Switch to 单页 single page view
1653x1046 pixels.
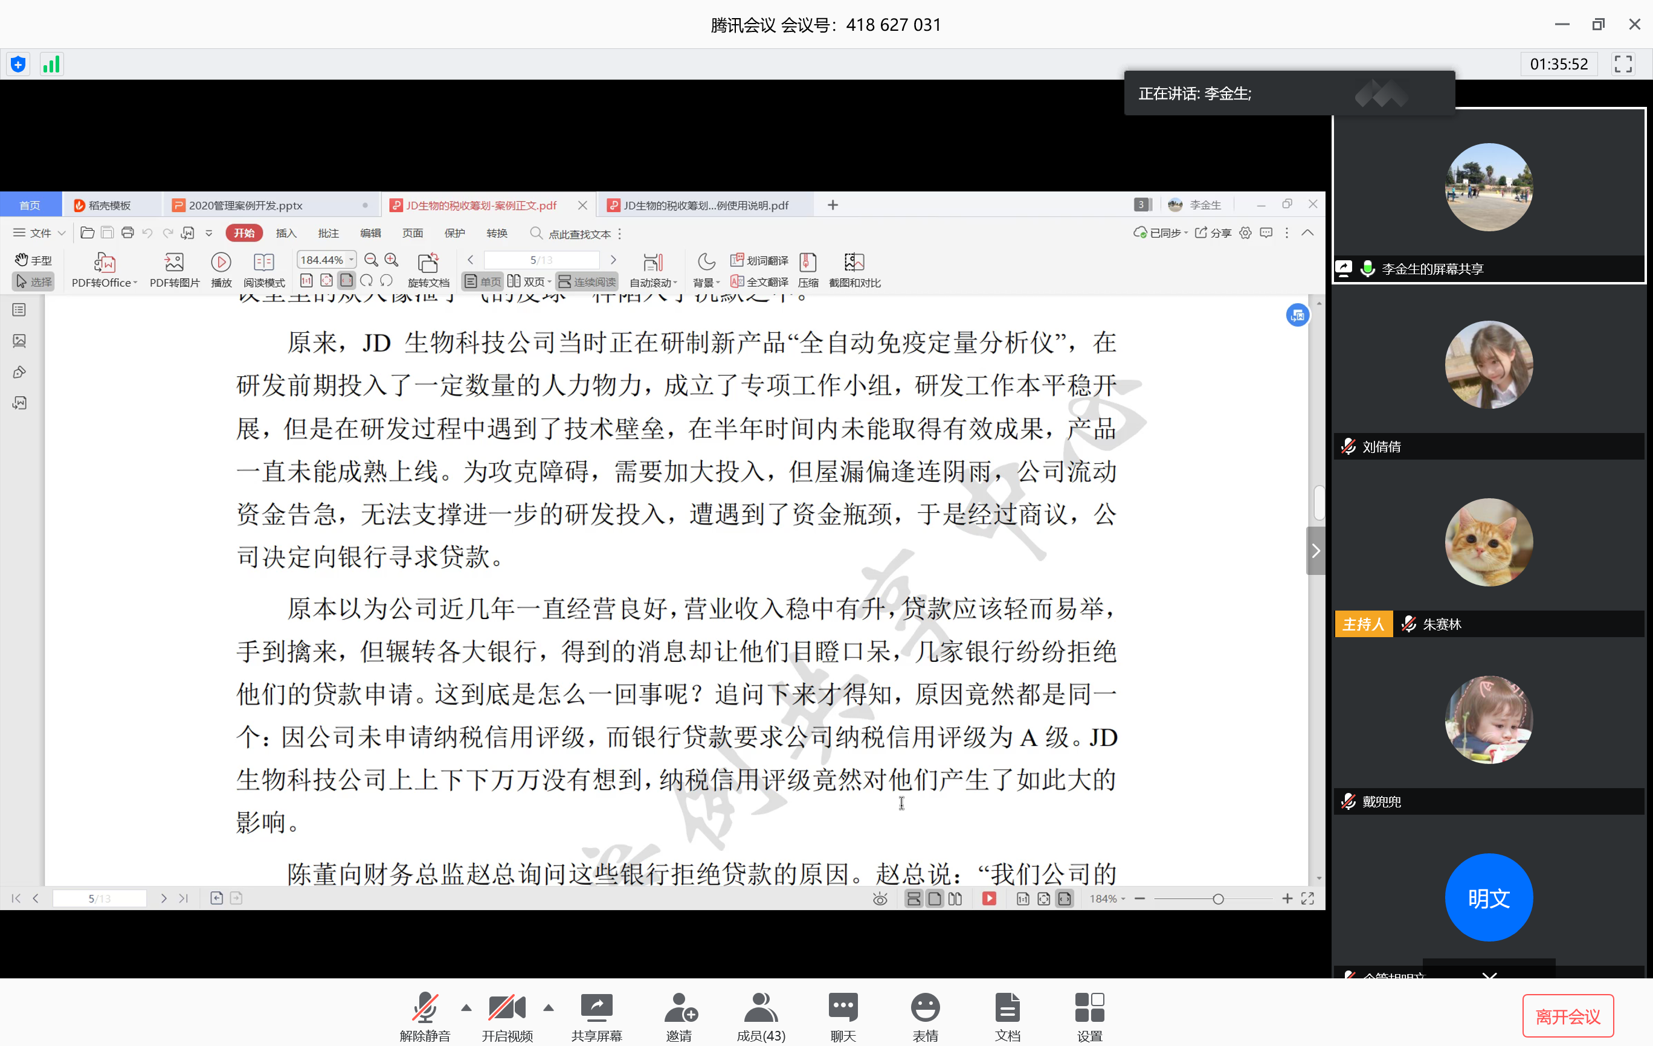point(483,281)
